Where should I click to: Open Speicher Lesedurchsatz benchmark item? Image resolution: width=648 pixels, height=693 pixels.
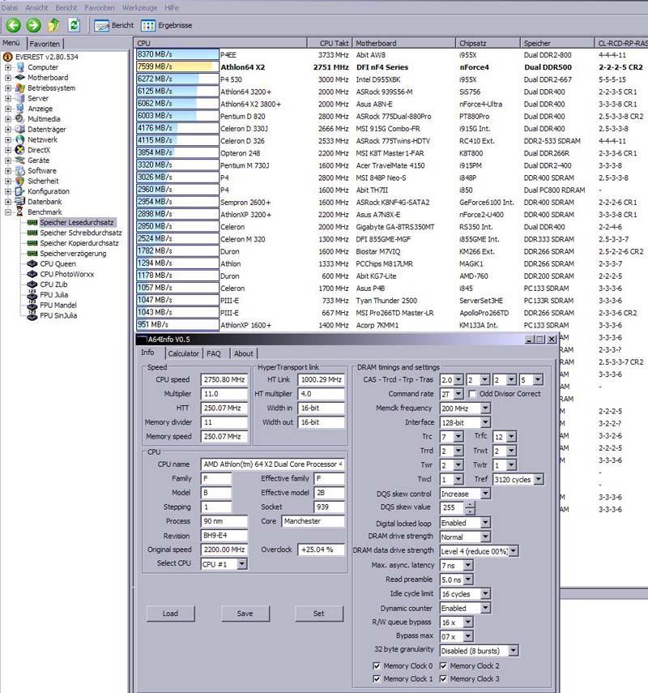coord(76,222)
